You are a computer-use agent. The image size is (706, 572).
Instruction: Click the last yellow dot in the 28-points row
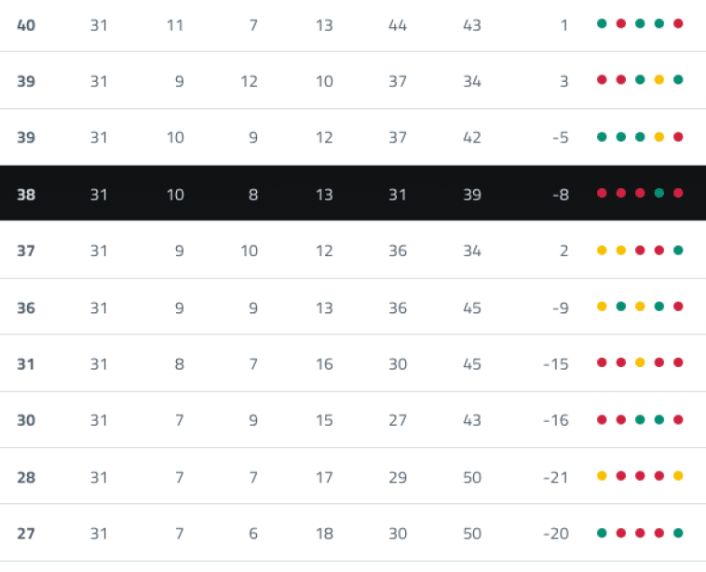tap(678, 476)
